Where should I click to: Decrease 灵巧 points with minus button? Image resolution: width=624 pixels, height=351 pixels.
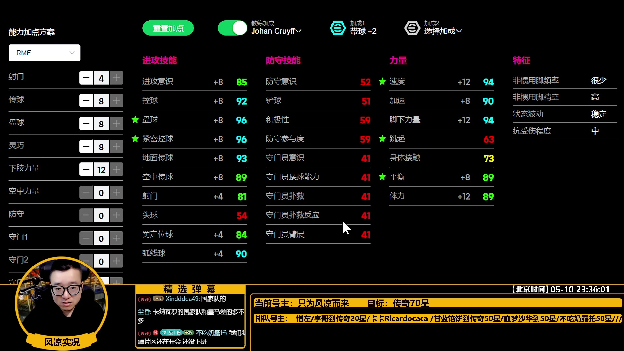86,147
